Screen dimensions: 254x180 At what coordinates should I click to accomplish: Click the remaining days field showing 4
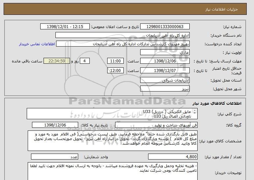[84, 61]
